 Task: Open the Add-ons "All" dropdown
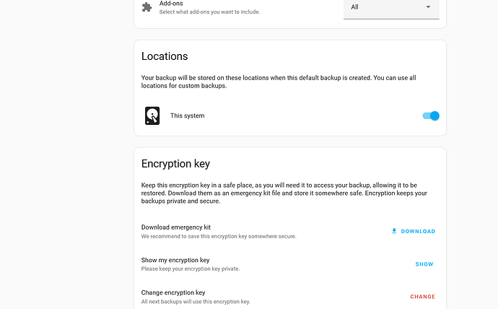391,9
